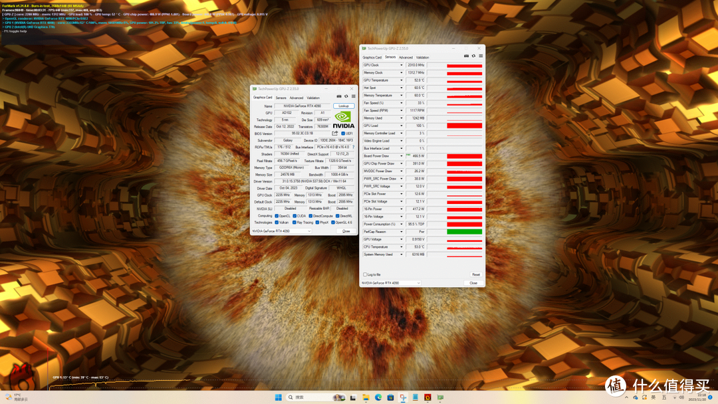Toggle the CUDA checkbox

(295, 216)
